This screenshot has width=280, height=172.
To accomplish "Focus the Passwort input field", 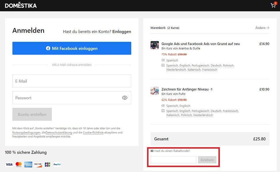I will tap(66, 98).
